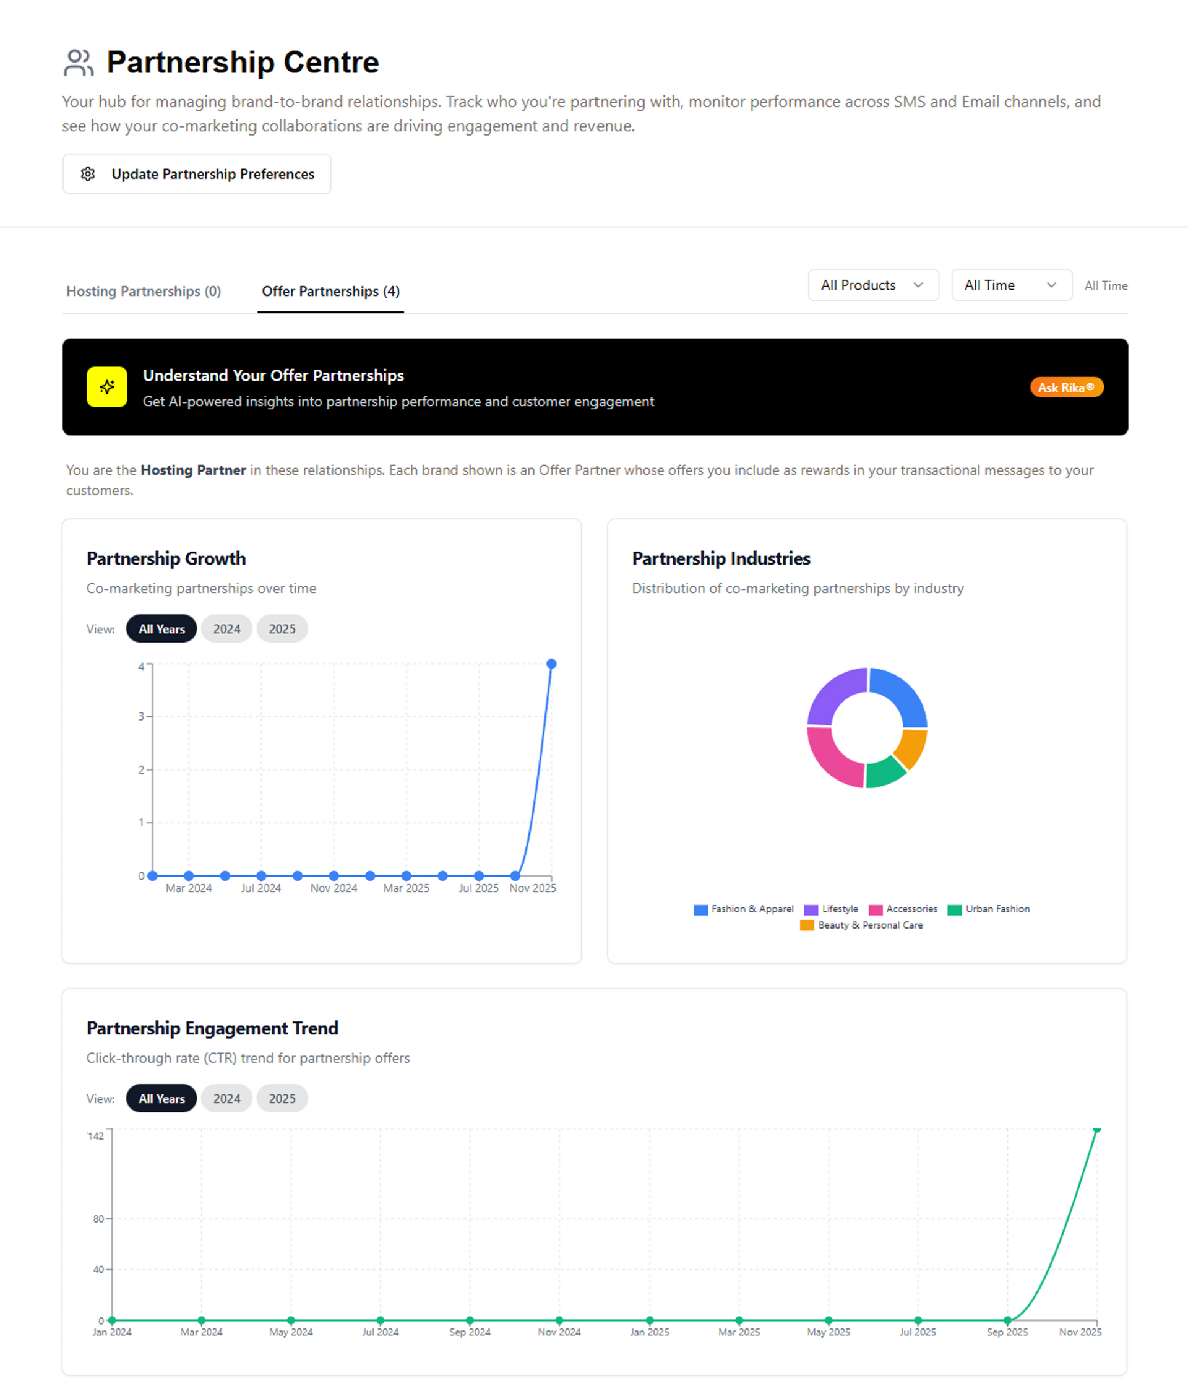Screen dimensions: 1188x1386
Task: Click the purple Lifestyle legend icon
Action: [811, 910]
